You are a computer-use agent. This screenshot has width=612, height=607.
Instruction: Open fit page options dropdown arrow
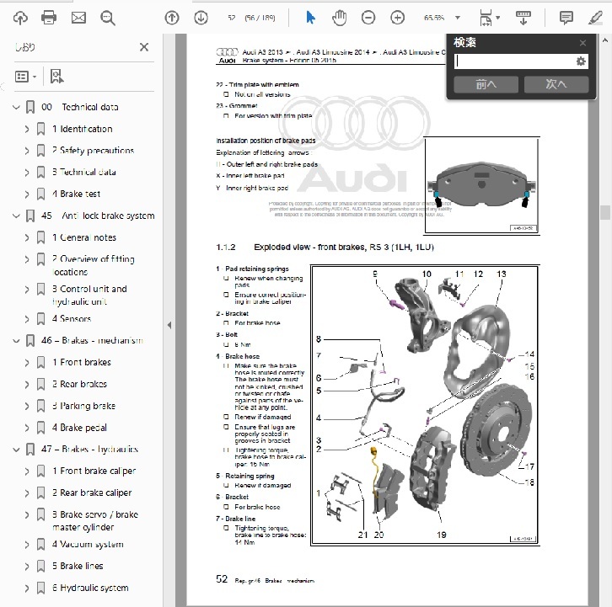tap(497, 18)
